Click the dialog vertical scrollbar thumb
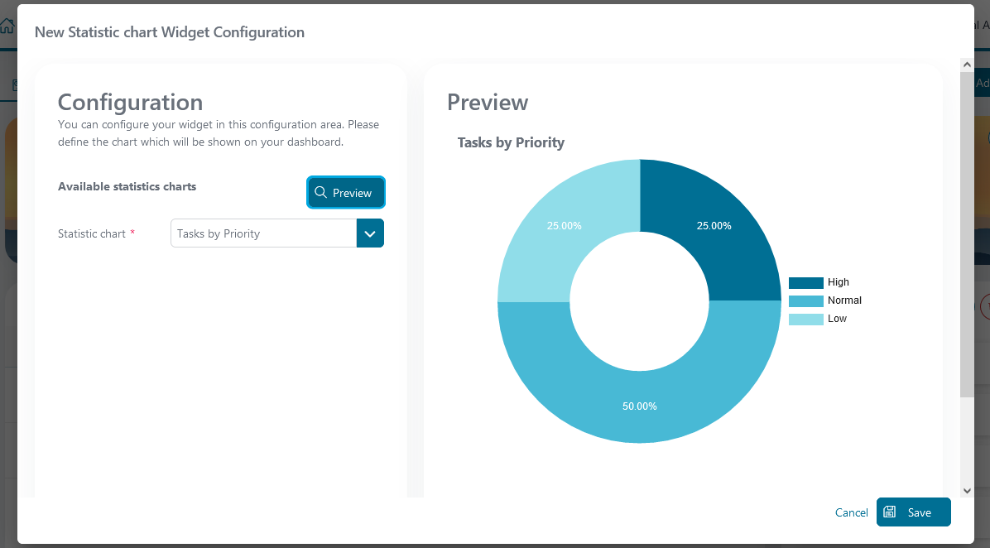The height and width of the screenshot is (548, 990). click(x=967, y=234)
